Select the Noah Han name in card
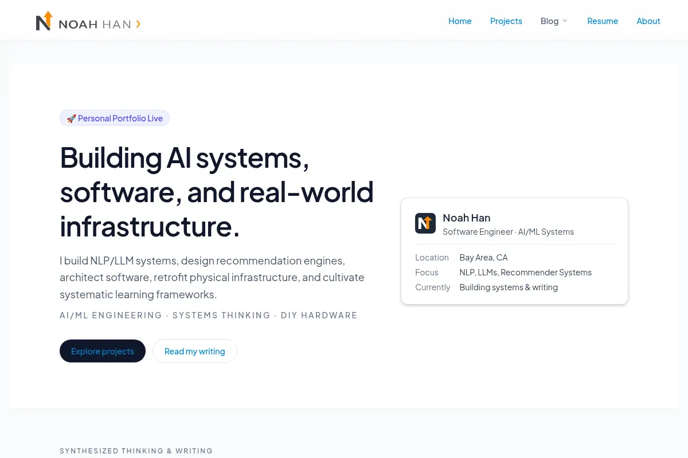 pos(467,218)
